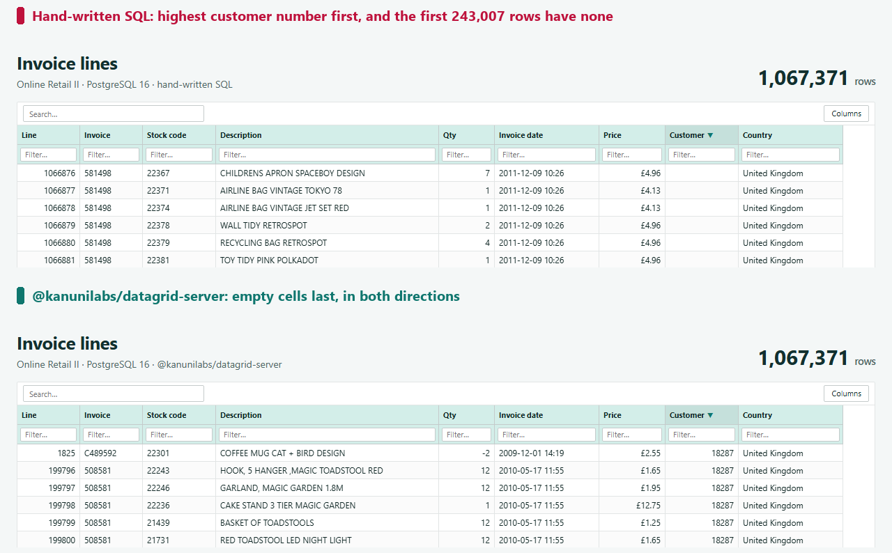The image size is (892, 553).
Task: Sort bottom grid by Country header
Action: [791, 415]
